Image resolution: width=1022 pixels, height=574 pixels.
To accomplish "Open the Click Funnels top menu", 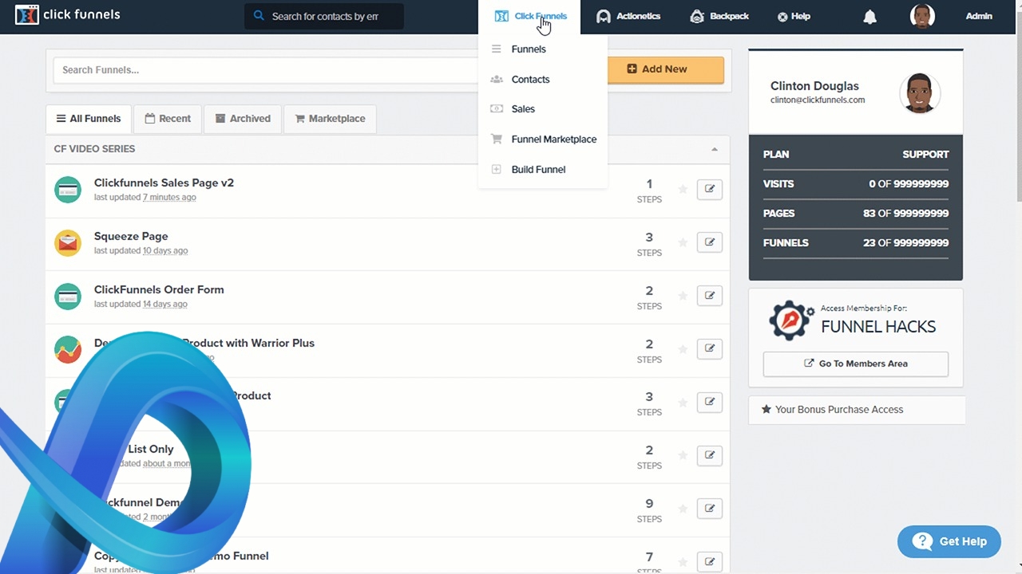I will click(x=530, y=16).
